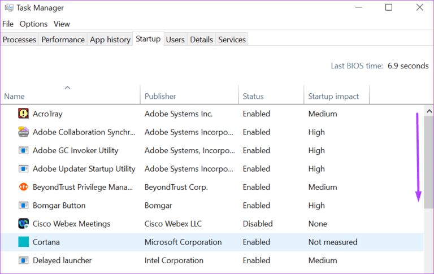Switch to the App history tab
Viewport: 434px width, 274px height.
click(110, 40)
